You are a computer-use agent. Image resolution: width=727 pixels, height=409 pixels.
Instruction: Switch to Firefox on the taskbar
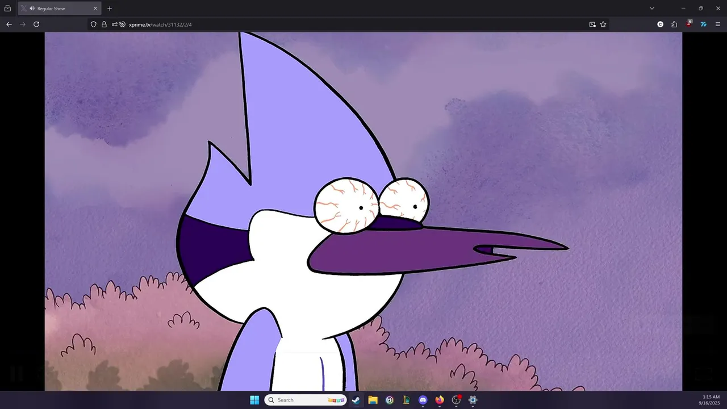tap(440, 400)
